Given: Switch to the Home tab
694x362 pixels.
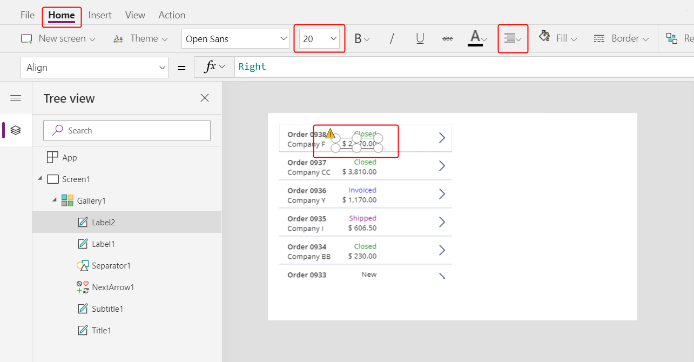Looking at the screenshot, I should tap(62, 15).
